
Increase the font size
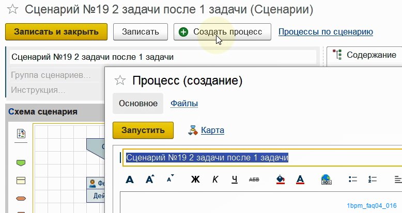click(150, 179)
